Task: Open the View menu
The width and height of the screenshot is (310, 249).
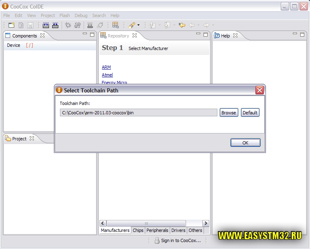Action: click(31, 15)
